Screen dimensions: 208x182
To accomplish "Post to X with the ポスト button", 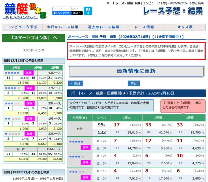I will (x=77, y=13).
